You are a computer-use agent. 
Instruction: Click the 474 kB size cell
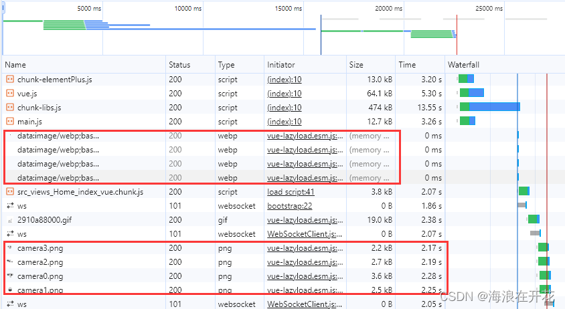click(380, 107)
